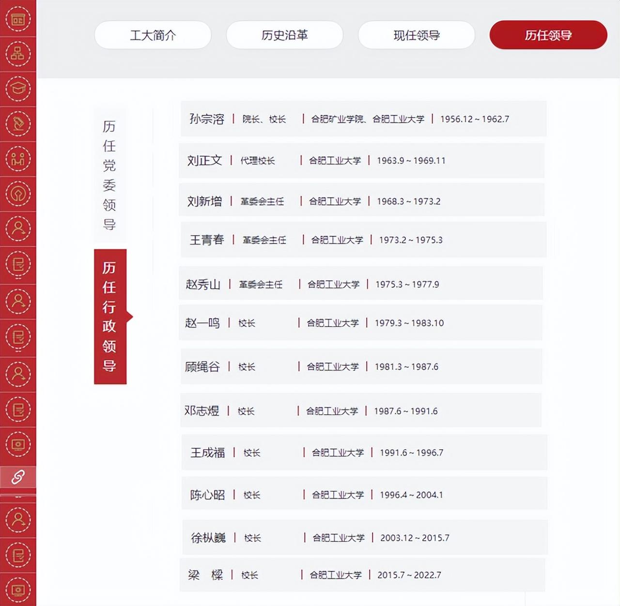620x606 pixels.
Task: Select the name 徐枞巍
Action: click(x=208, y=538)
